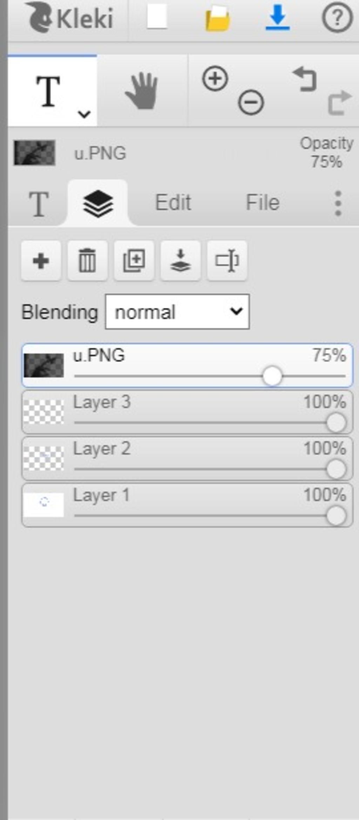
Task: Duplicate the current layer
Action: 134,261
